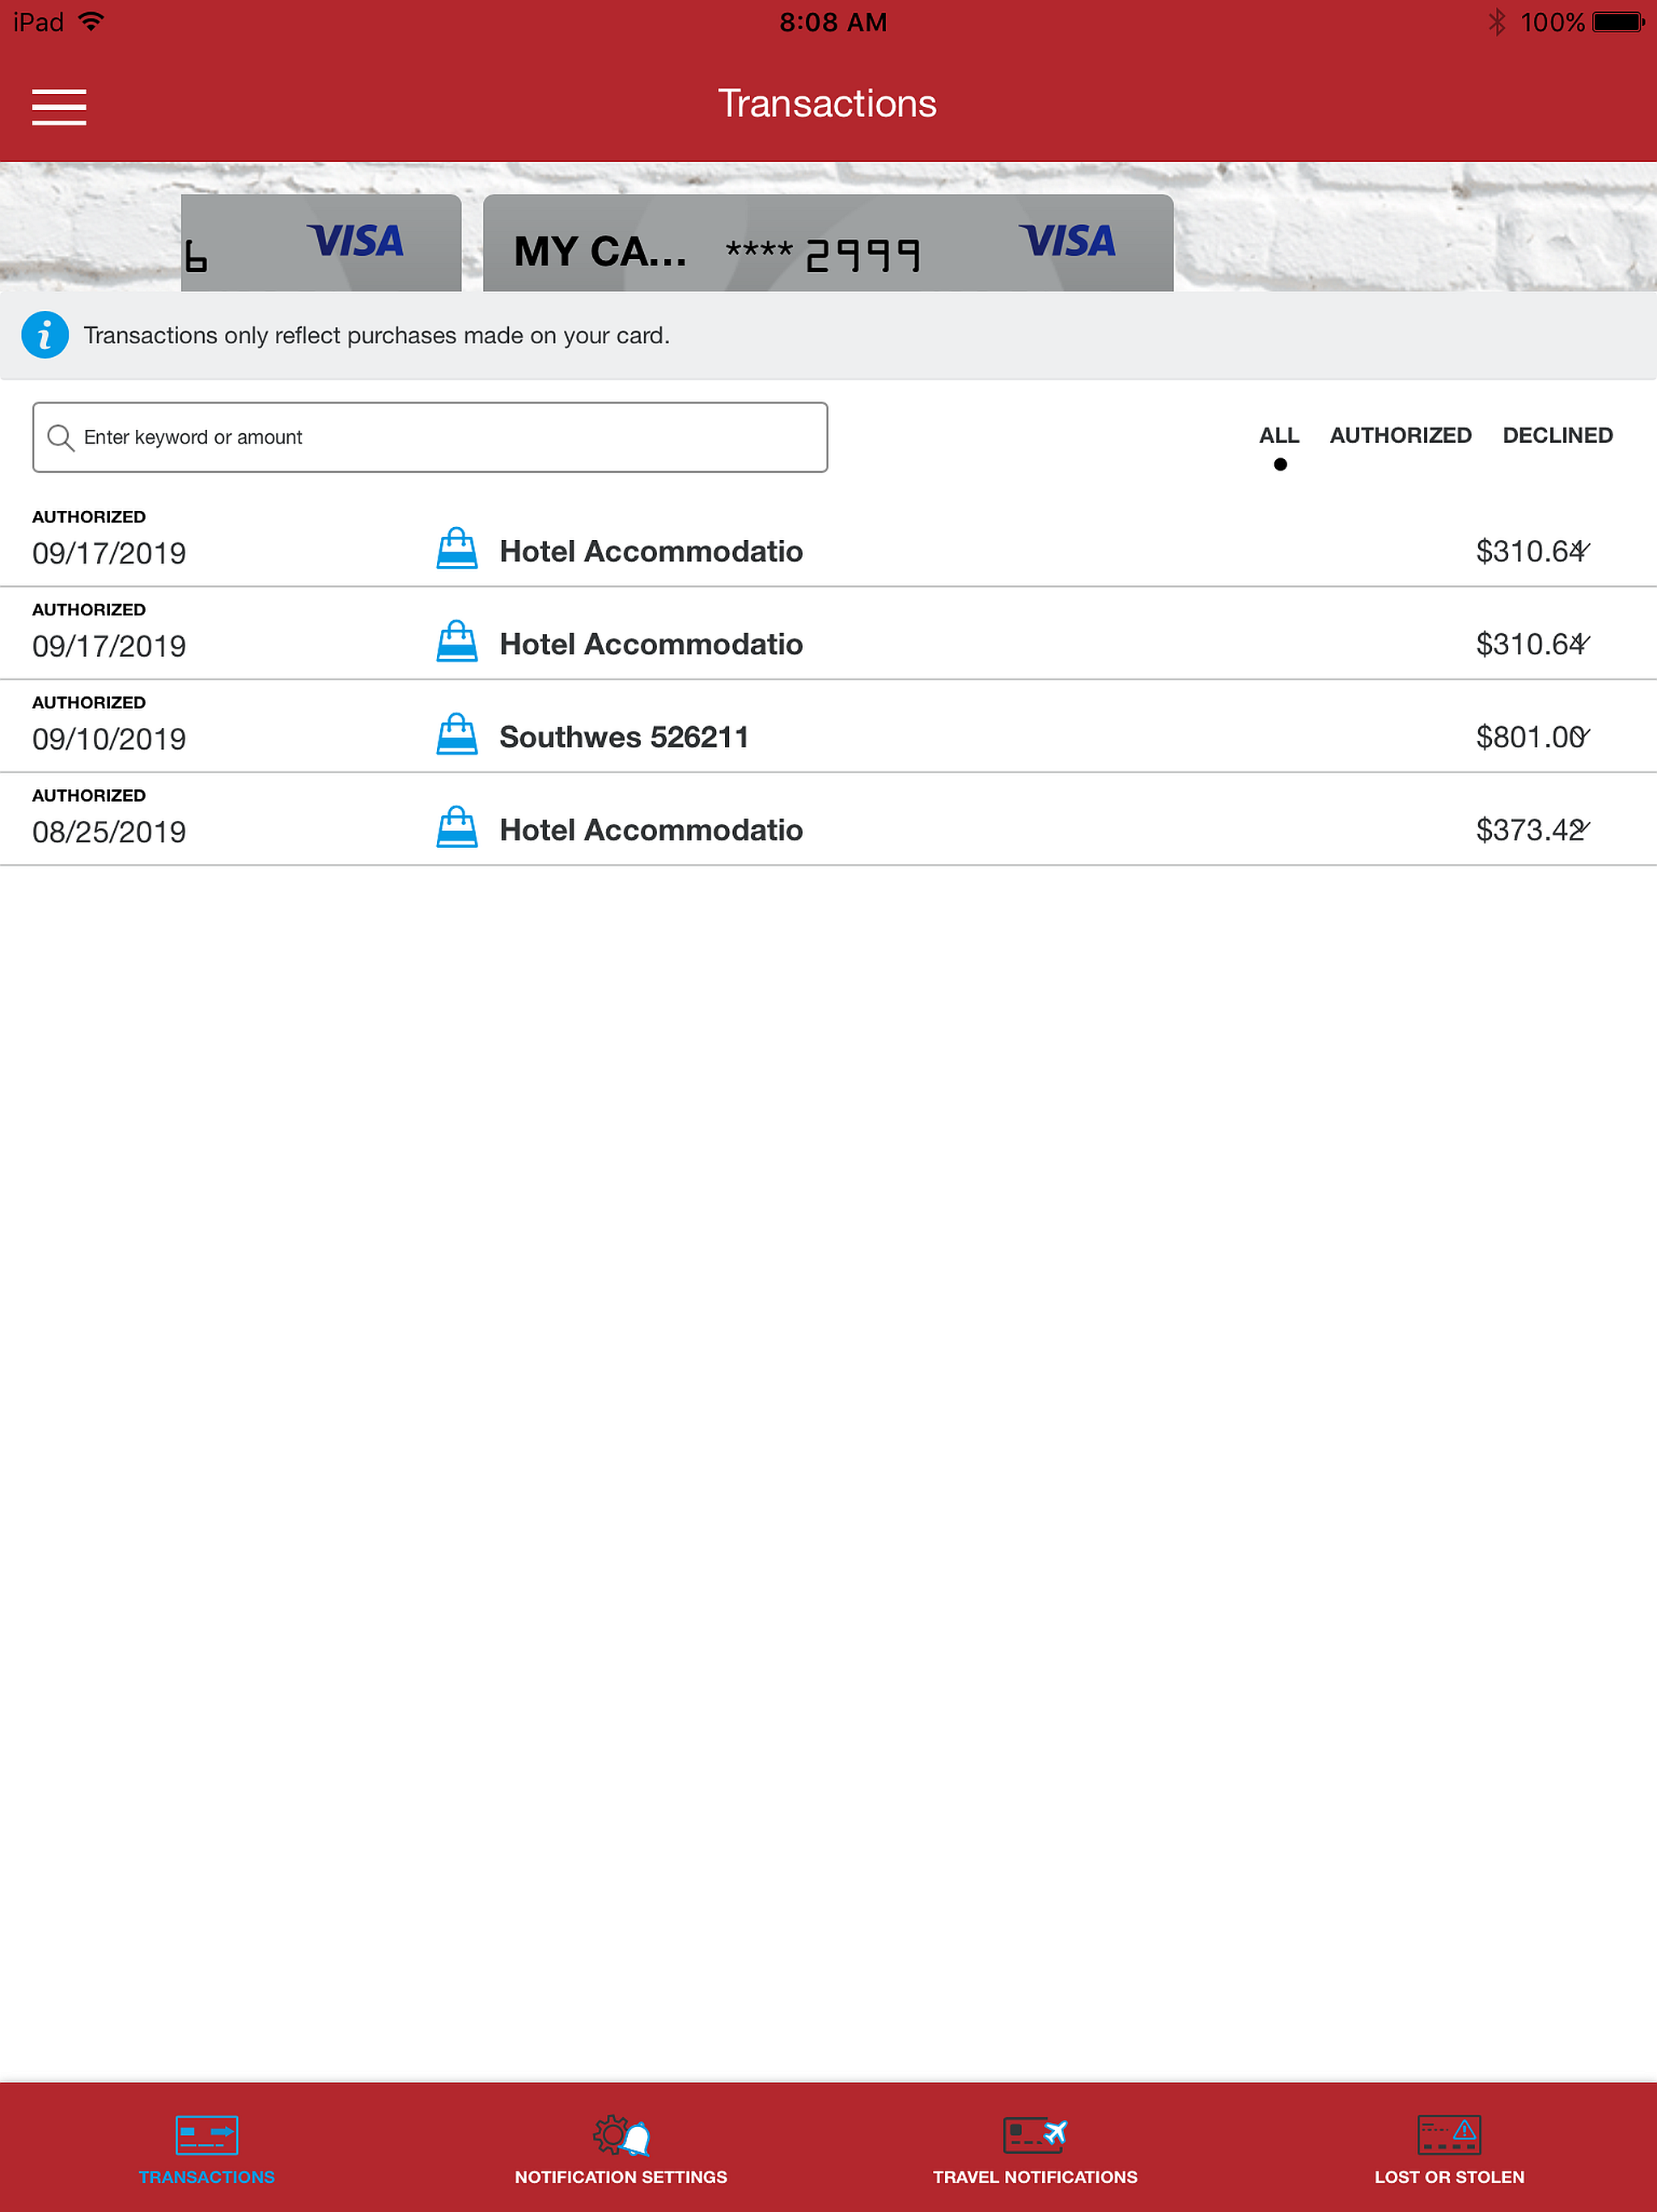Click the search magnifier icon

pyautogui.click(x=61, y=438)
